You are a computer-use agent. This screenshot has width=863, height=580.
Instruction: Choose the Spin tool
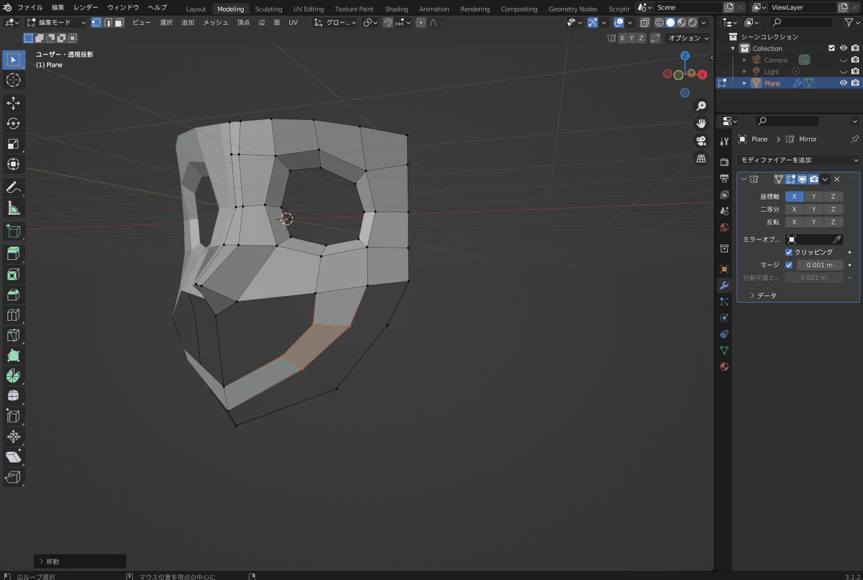click(x=14, y=376)
